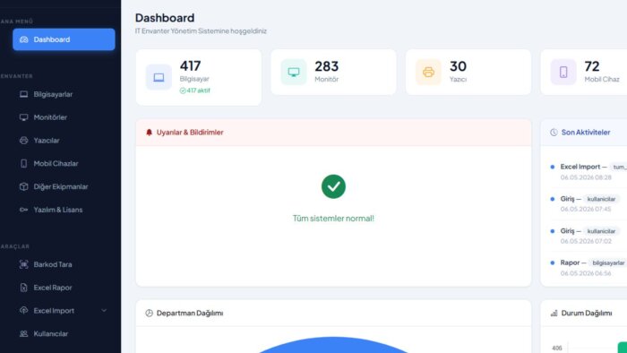
Task: Click the blue laptop icon on Bilgisayar card
Action: [x=159, y=77]
